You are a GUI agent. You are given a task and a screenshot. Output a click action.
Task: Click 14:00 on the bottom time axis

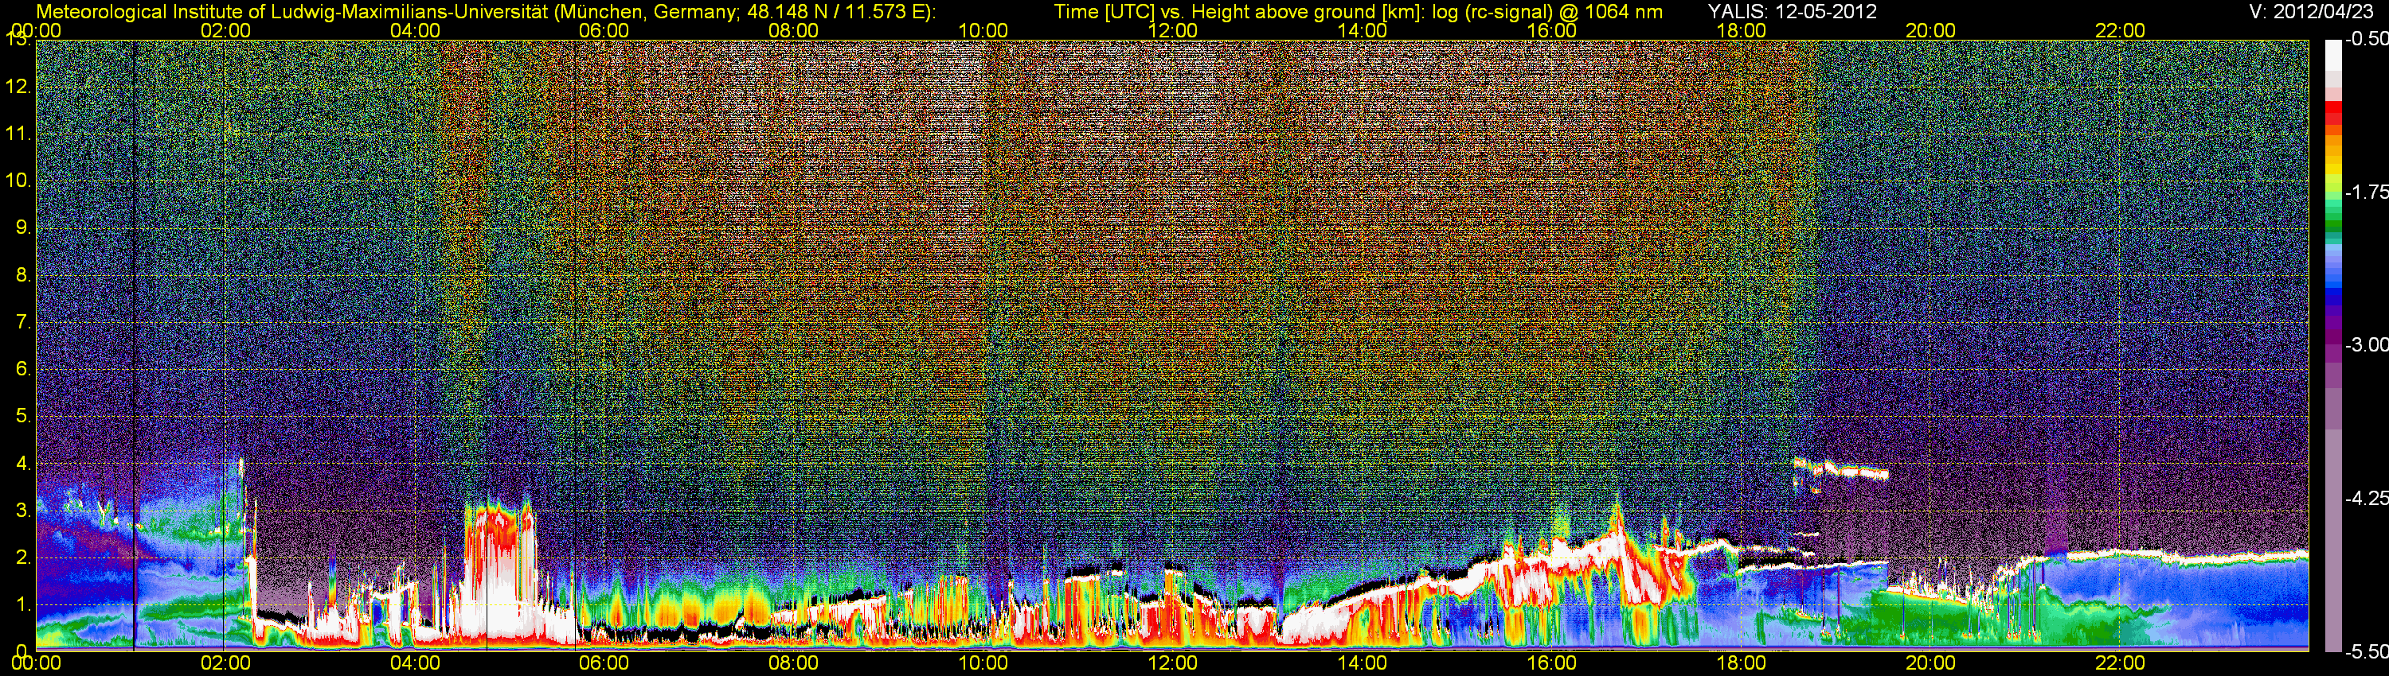(x=1363, y=663)
